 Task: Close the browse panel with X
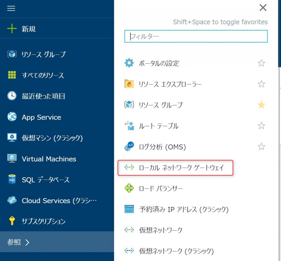point(263,8)
